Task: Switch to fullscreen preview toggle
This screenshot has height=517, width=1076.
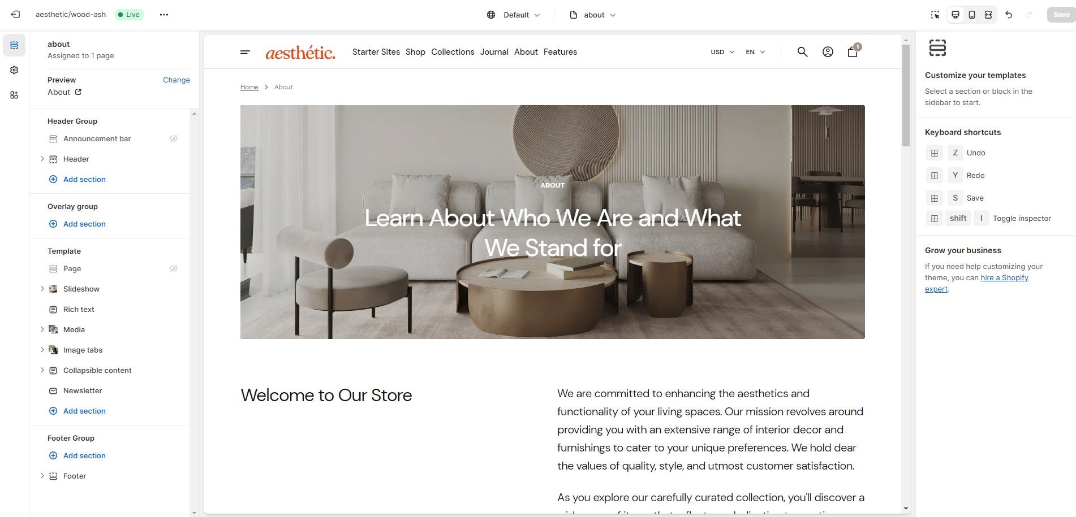Action: click(x=988, y=15)
